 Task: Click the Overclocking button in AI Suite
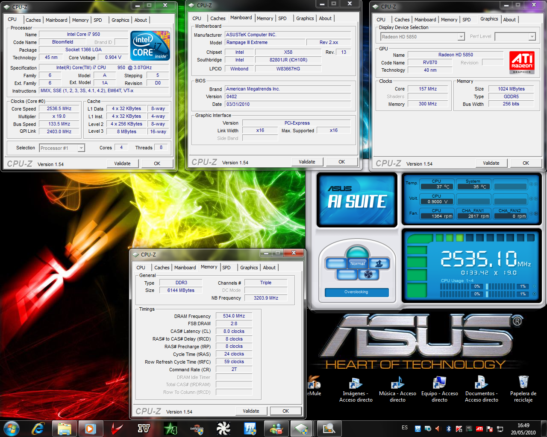(356, 292)
